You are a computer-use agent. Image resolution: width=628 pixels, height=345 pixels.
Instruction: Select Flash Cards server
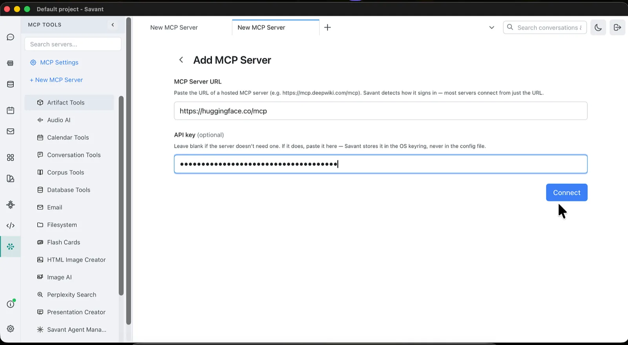pos(69,242)
